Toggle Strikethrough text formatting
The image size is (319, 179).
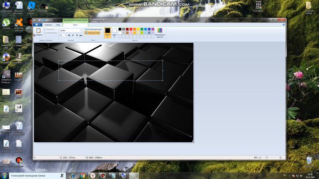[81, 35]
